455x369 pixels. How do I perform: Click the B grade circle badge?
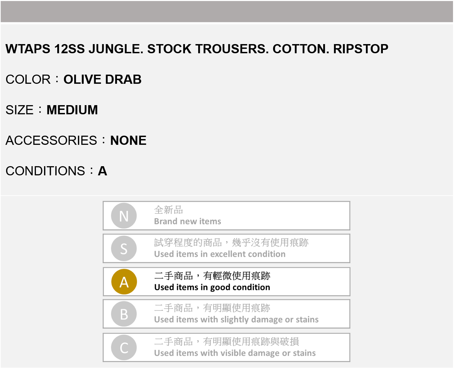click(x=124, y=314)
